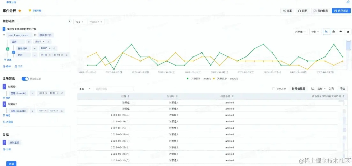Enable the 显示占比 checkbox

(x=273, y=89)
